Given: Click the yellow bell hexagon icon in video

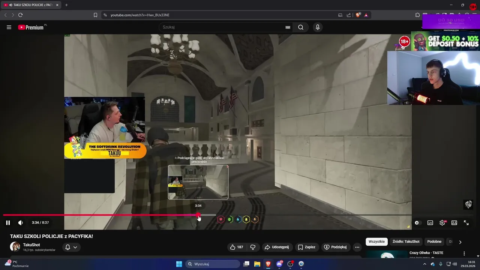Looking at the screenshot, I should coord(246,219).
